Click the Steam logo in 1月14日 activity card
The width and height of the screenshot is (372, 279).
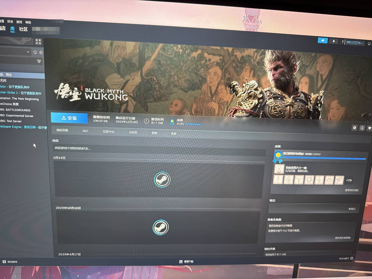[x=162, y=179]
